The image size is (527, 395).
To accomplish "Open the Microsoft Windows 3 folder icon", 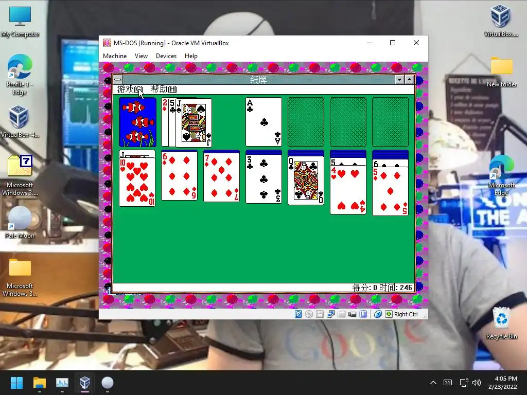I will [x=20, y=277].
